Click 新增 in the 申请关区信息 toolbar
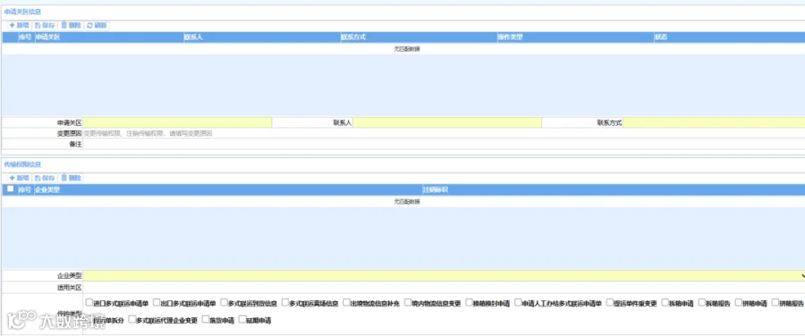 pyautogui.click(x=20, y=25)
